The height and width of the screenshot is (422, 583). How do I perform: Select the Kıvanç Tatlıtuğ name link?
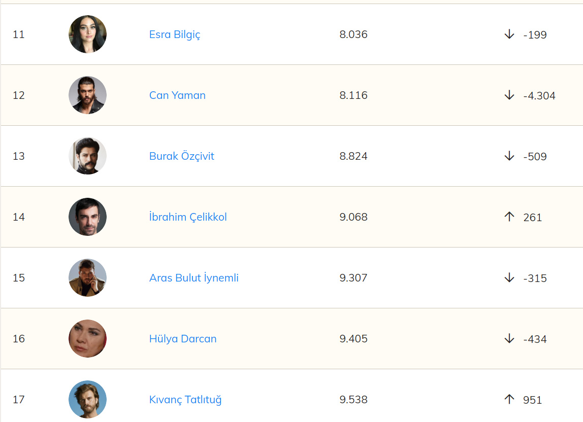pyautogui.click(x=185, y=400)
